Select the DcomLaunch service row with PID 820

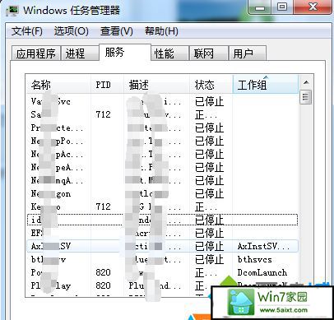click(162, 272)
